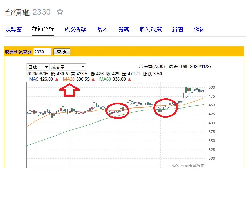Click the red up triangle after MA60
Viewport: 247px width, 217px height.
(x=129, y=79)
